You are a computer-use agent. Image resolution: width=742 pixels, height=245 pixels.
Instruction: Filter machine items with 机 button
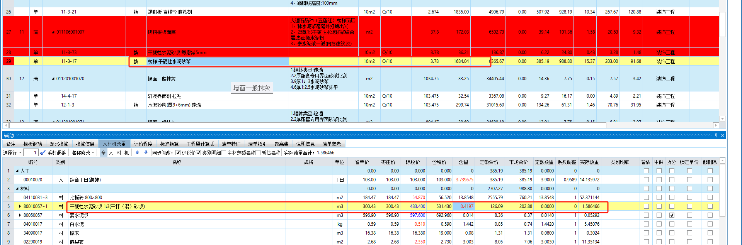coord(126,153)
